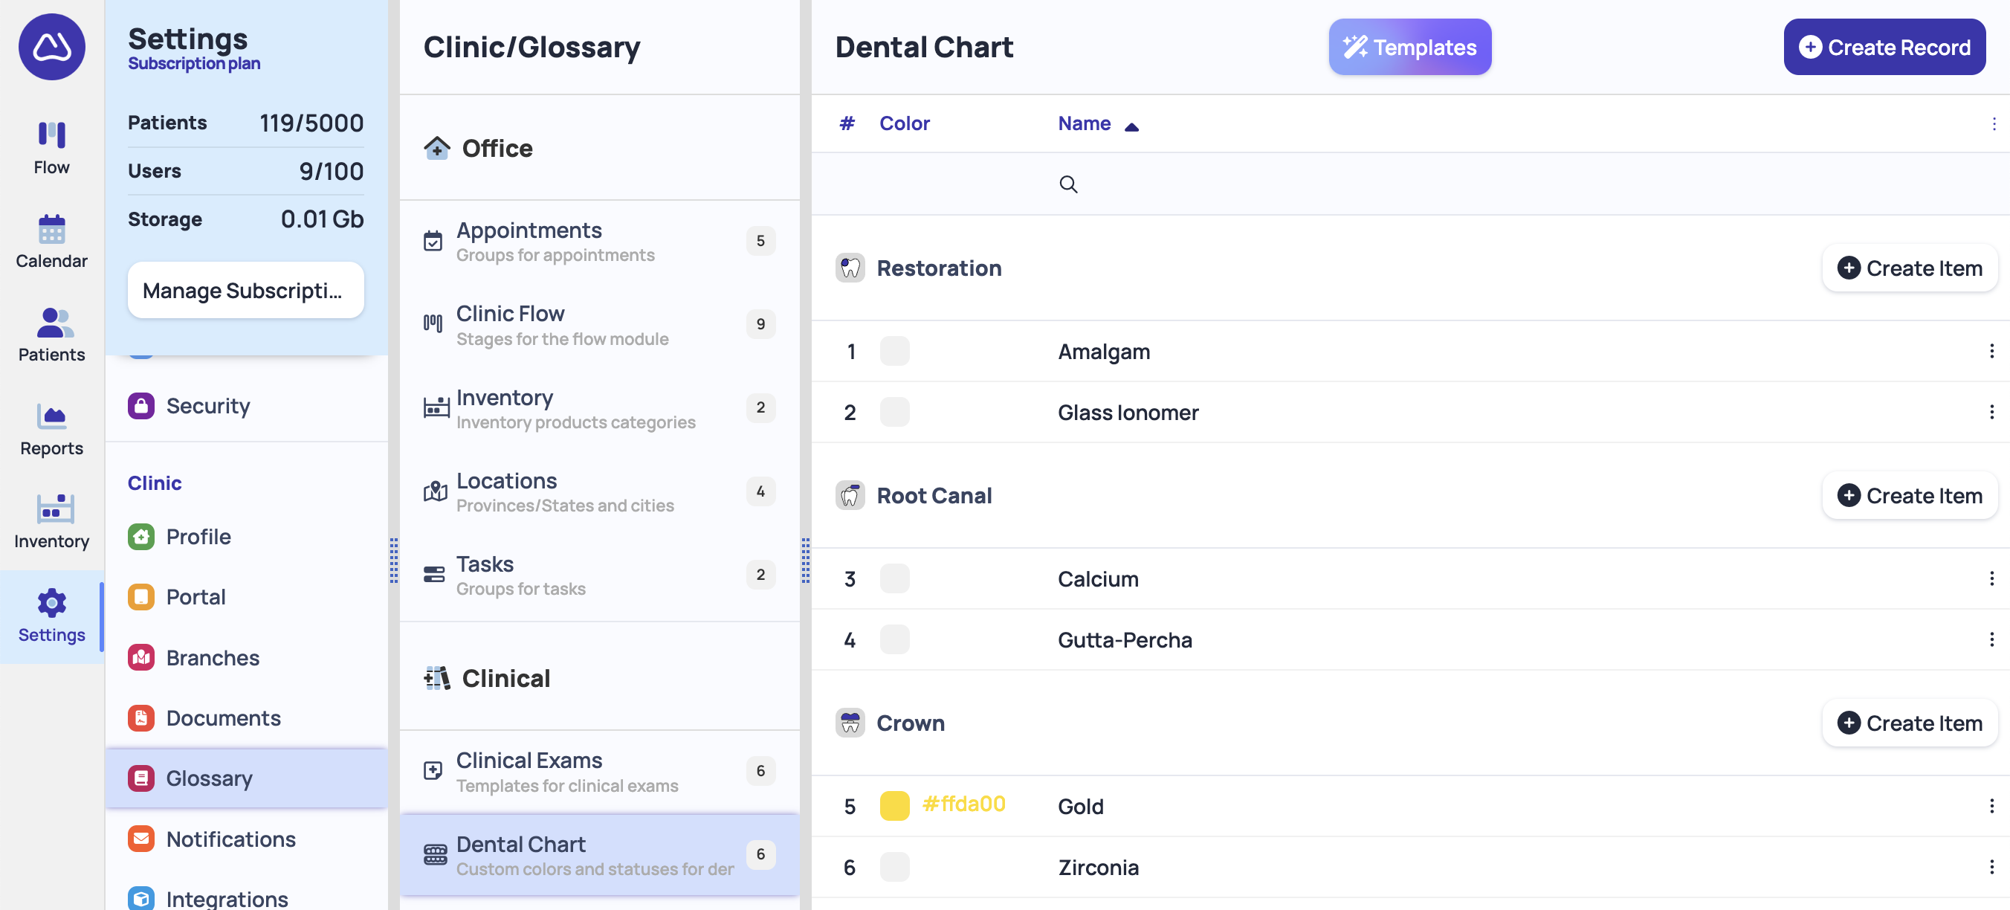
Task: Open options menu for Amalgam row
Action: [1991, 351]
